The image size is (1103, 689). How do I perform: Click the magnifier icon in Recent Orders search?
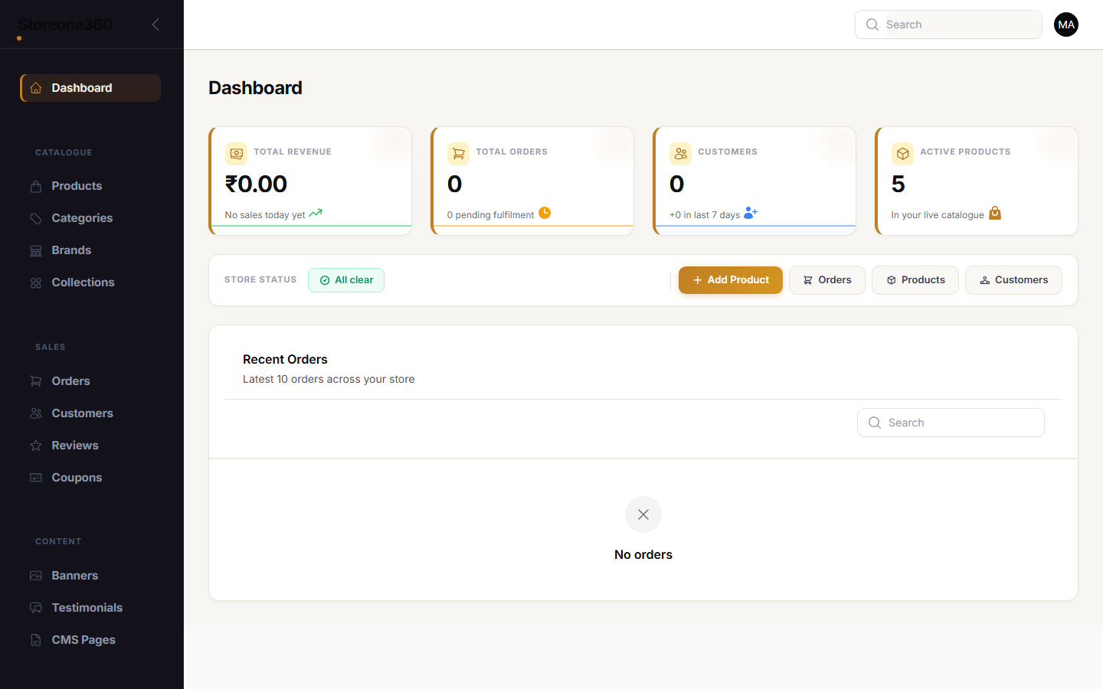tap(875, 423)
